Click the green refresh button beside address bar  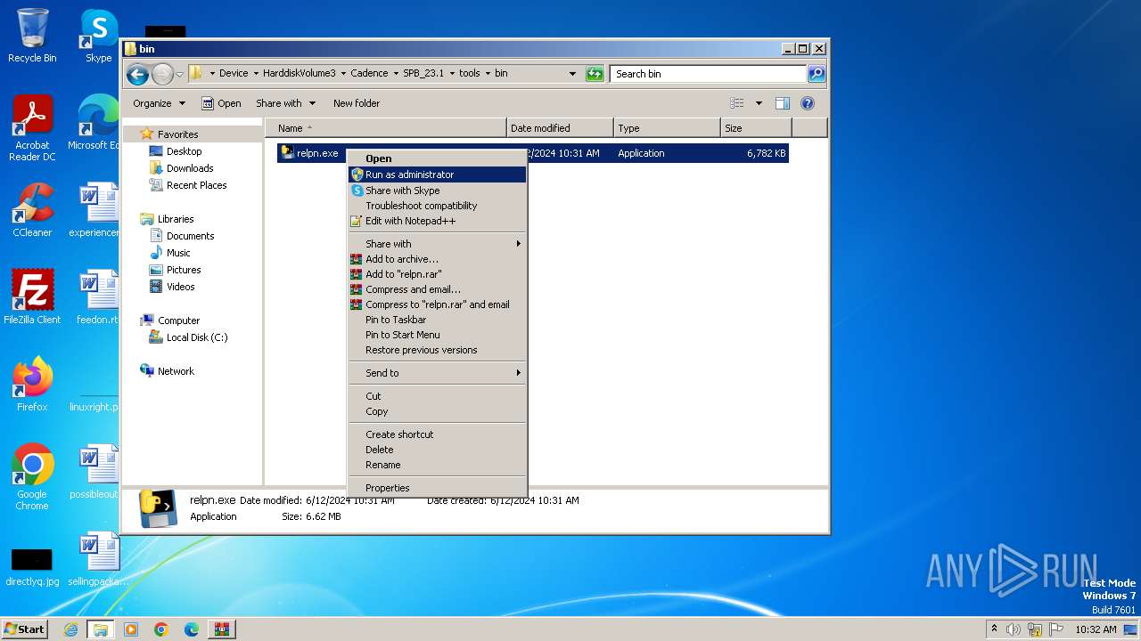[595, 74]
